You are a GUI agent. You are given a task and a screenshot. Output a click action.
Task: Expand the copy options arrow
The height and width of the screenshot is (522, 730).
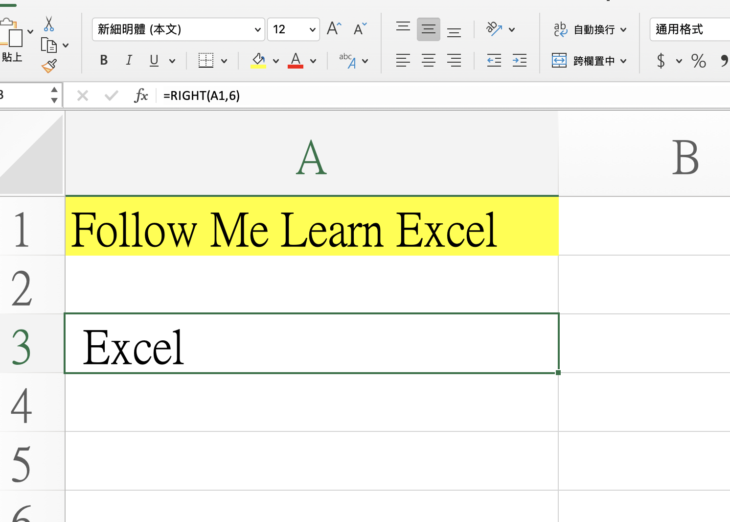point(66,46)
